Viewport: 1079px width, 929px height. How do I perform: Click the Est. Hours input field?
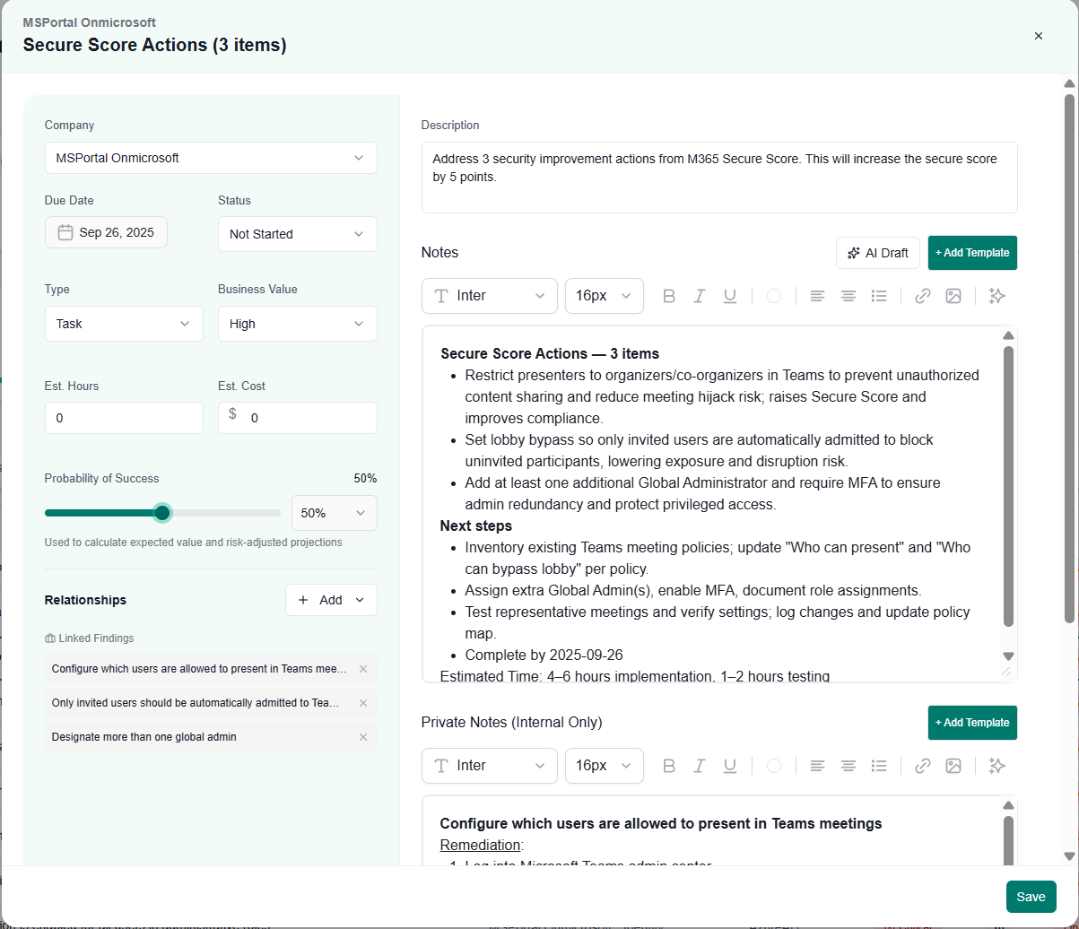point(124,418)
